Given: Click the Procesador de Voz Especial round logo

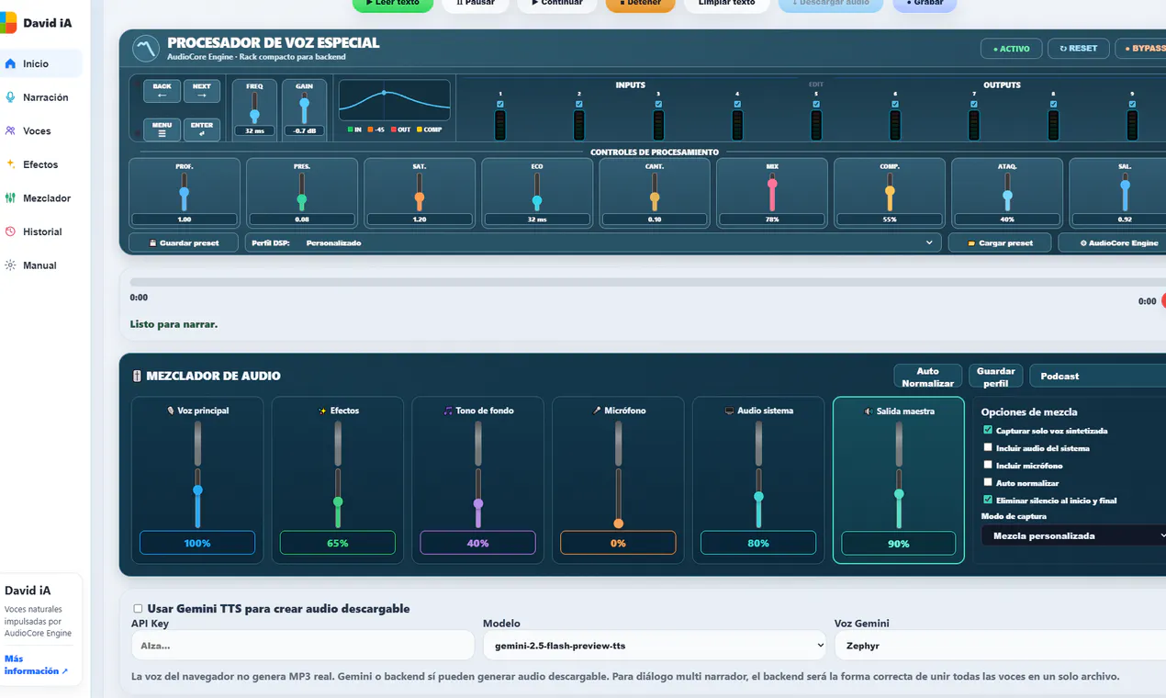Looking at the screenshot, I should point(145,48).
